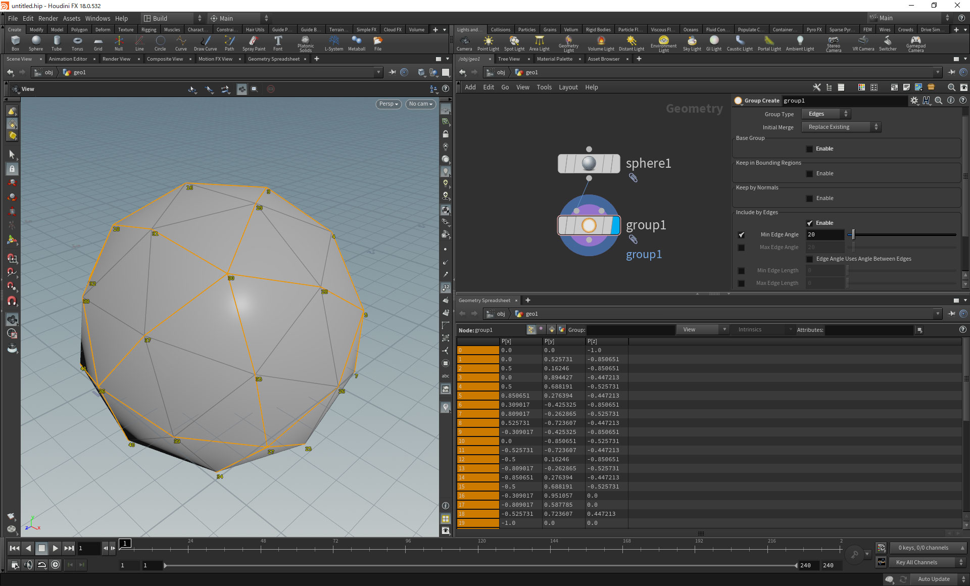Toggle the Min Edge Length checkbox
This screenshot has width=970, height=586.
(741, 271)
